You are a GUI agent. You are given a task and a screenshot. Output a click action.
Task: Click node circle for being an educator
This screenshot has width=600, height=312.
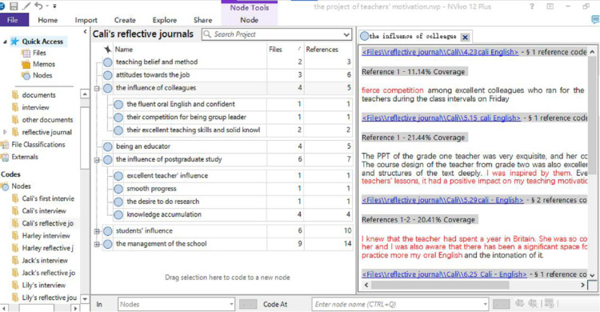coord(108,146)
